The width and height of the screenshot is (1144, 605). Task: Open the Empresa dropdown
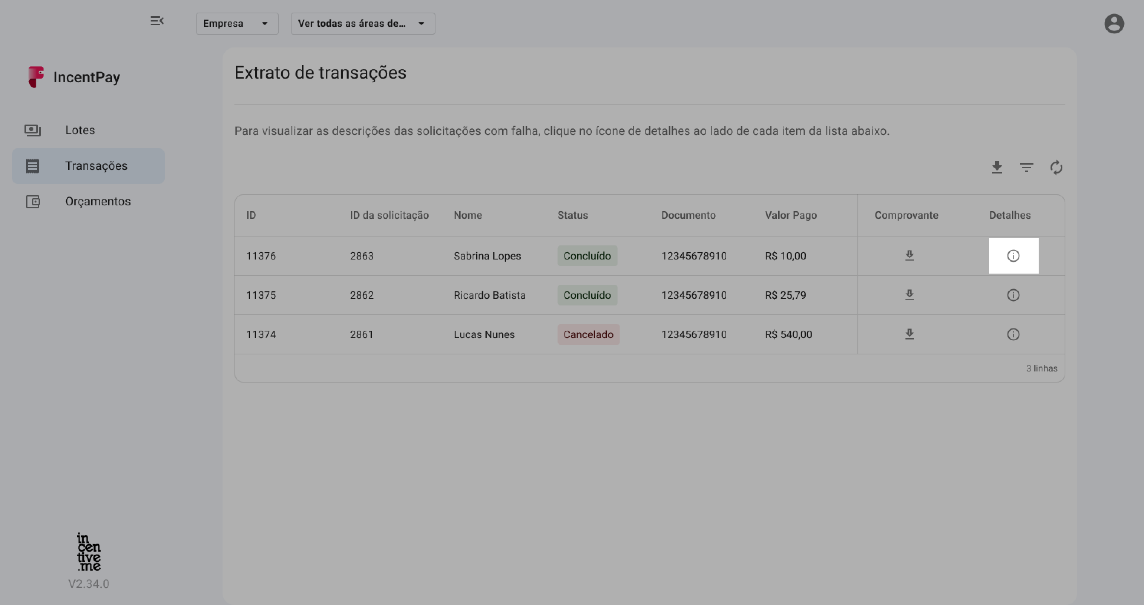pyautogui.click(x=237, y=23)
